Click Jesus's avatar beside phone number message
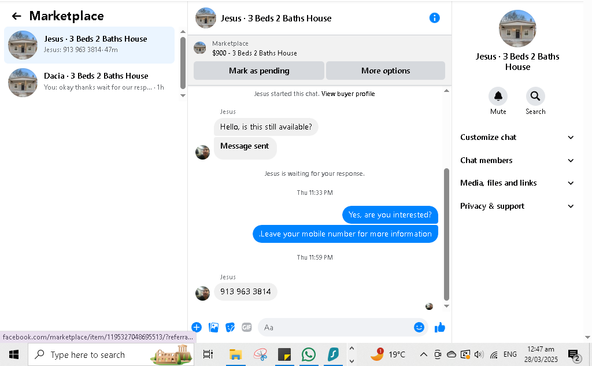The width and height of the screenshot is (592, 366). pyautogui.click(x=202, y=293)
